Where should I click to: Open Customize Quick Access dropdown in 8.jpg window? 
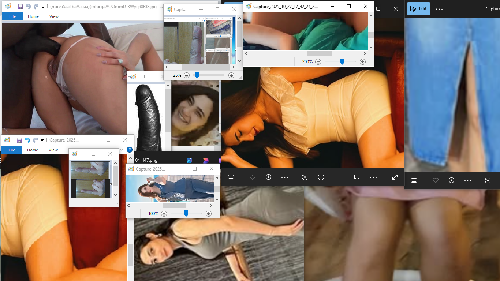(x=43, y=7)
